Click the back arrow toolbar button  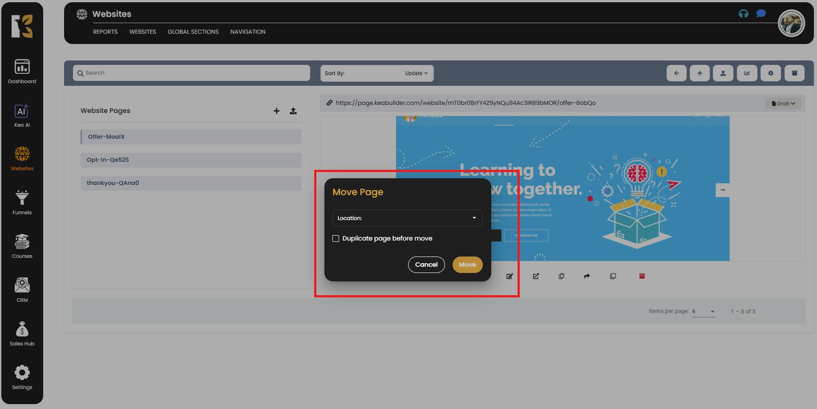(676, 73)
